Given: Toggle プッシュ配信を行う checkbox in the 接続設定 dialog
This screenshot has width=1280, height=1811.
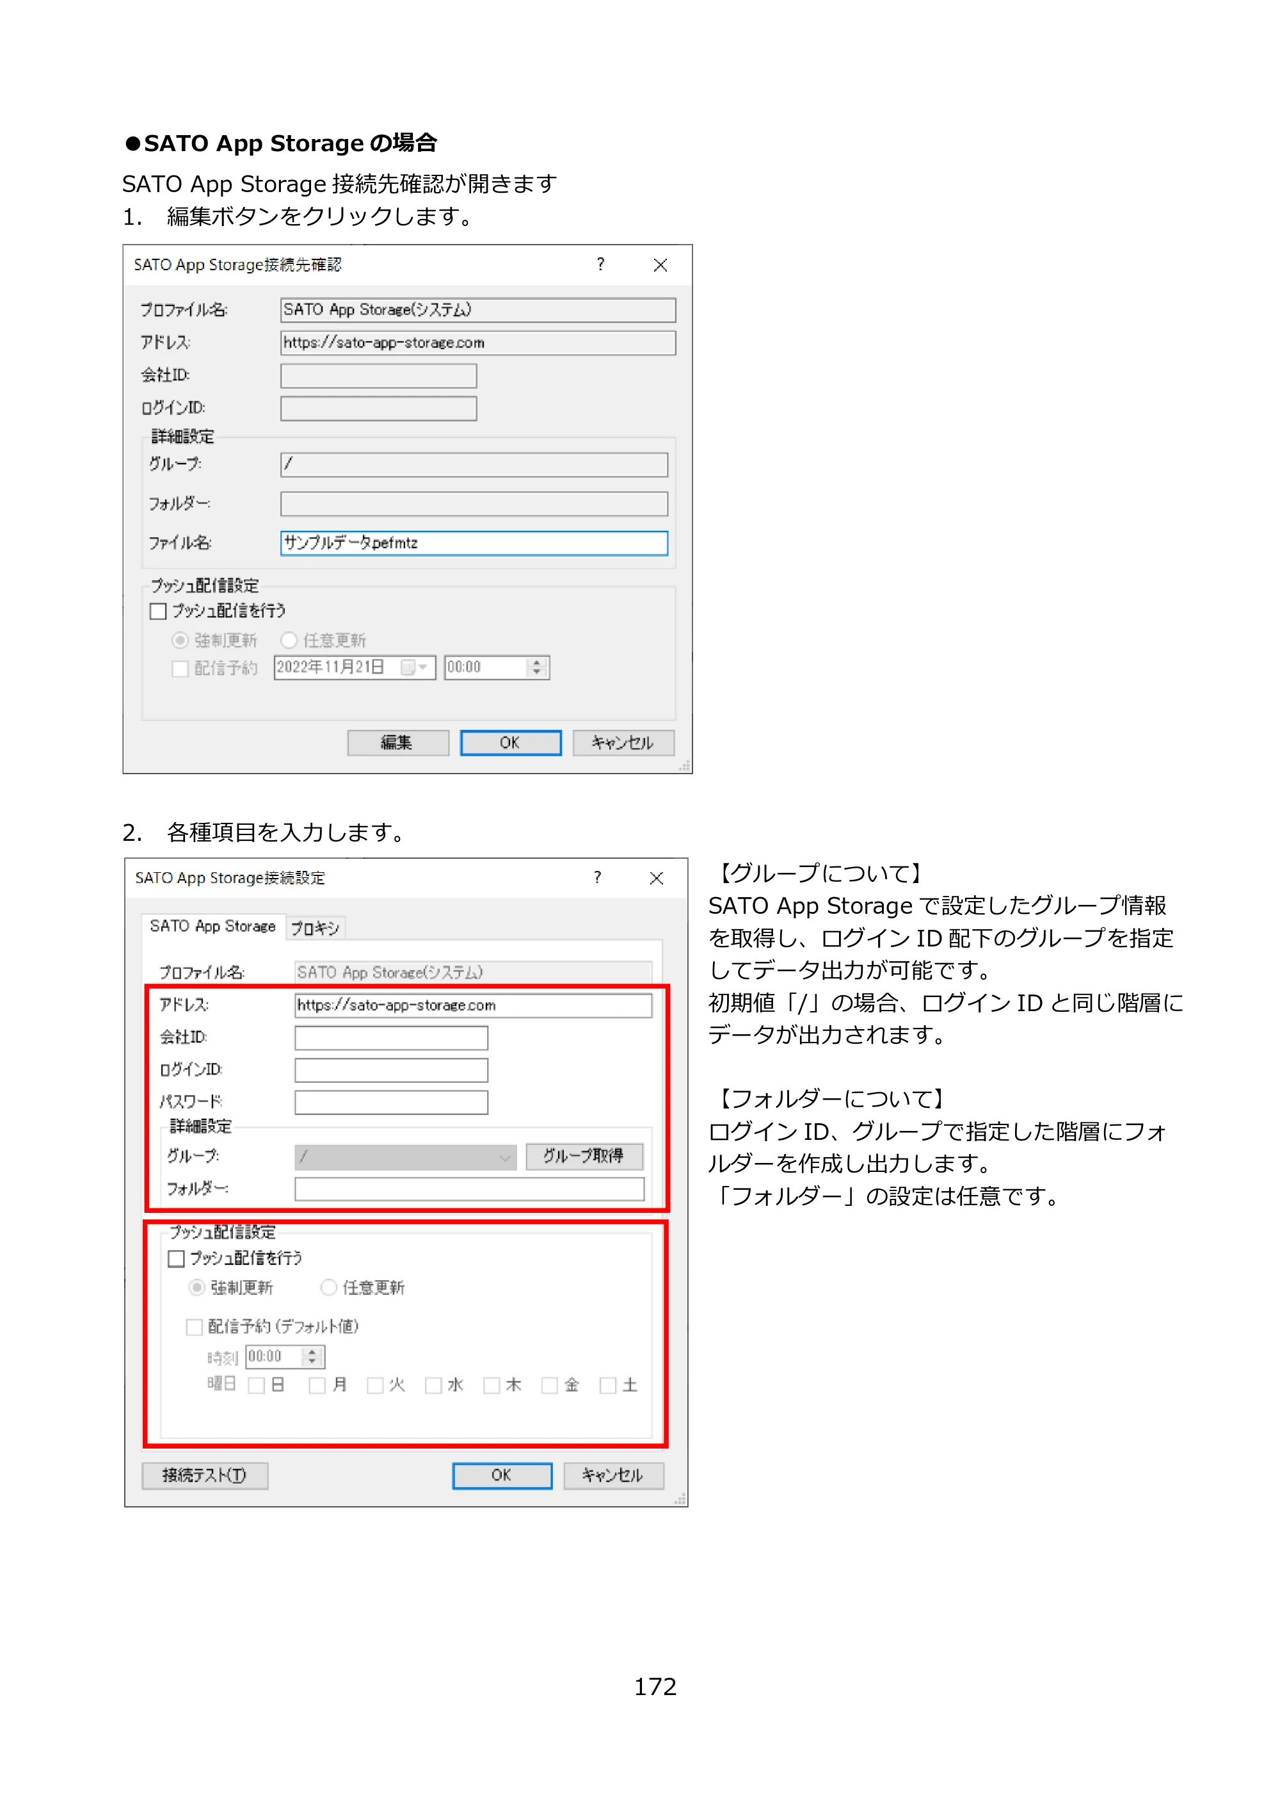Looking at the screenshot, I should coord(177,1258).
